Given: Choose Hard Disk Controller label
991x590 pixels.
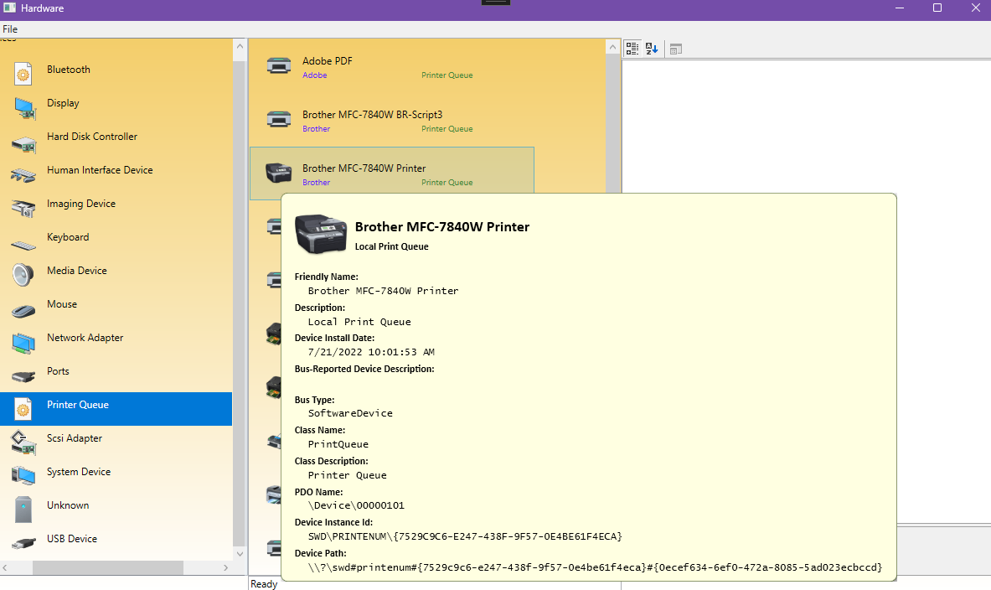Looking at the screenshot, I should tap(91, 137).
